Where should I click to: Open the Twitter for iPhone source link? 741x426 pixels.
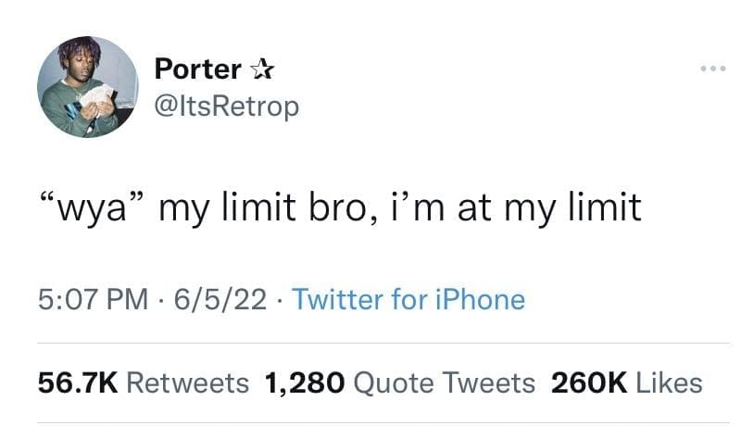[408, 300]
